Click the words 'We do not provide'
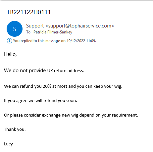 coord(25,71)
